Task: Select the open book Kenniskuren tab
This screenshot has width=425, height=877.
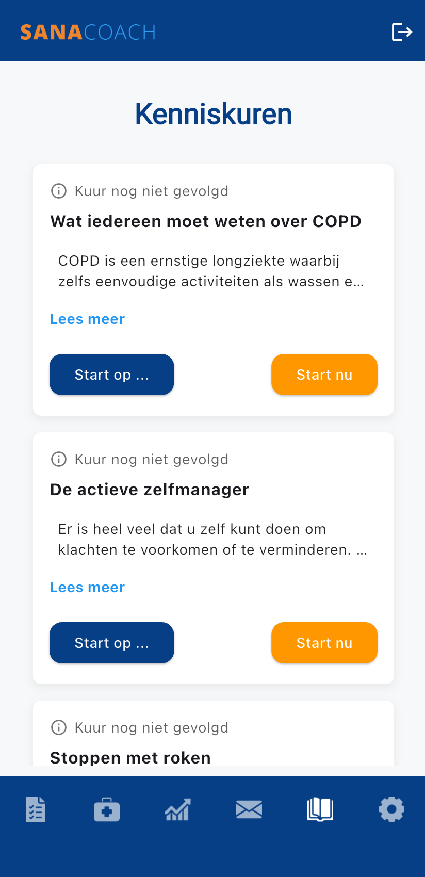Action: tap(320, 809)
